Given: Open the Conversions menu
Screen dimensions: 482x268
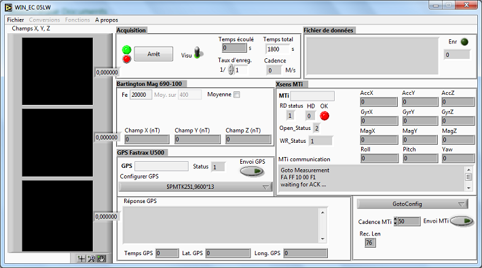Looking at the screenshot, I should [45, 20].
